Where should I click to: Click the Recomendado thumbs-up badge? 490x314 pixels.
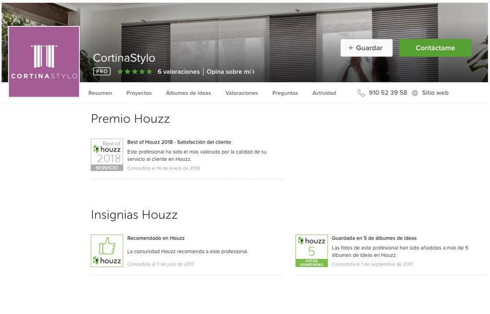pos(107,251)
